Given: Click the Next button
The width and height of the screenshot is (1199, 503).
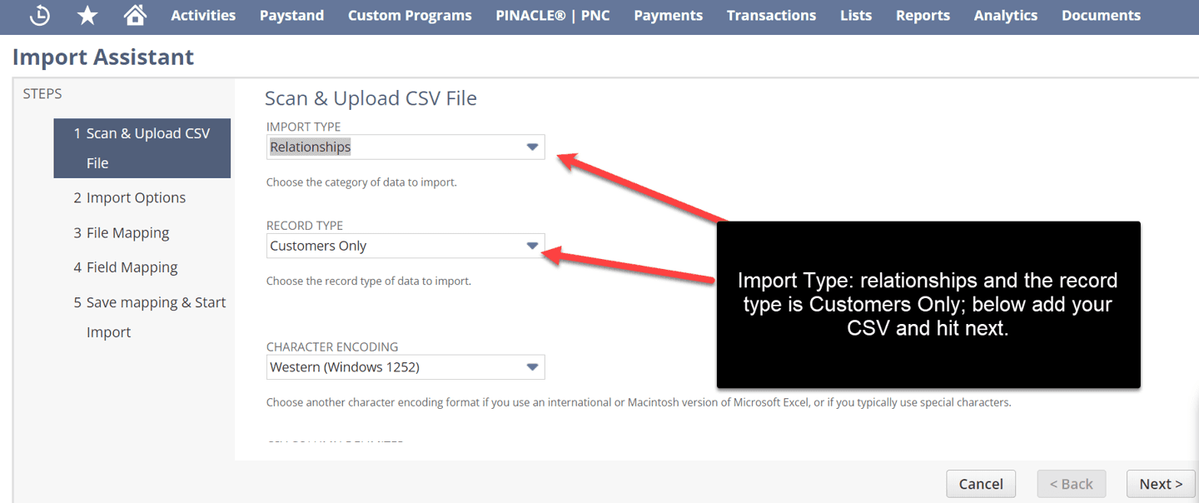Looking at the screenshot, I should pyautogui.click(x=1161, y=484).
